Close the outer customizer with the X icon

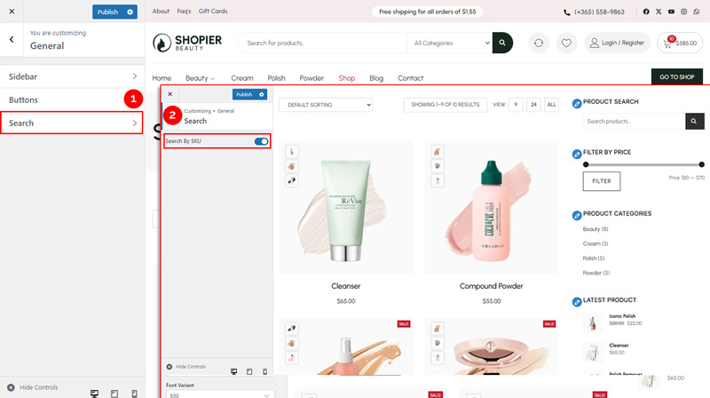point(12,12)
